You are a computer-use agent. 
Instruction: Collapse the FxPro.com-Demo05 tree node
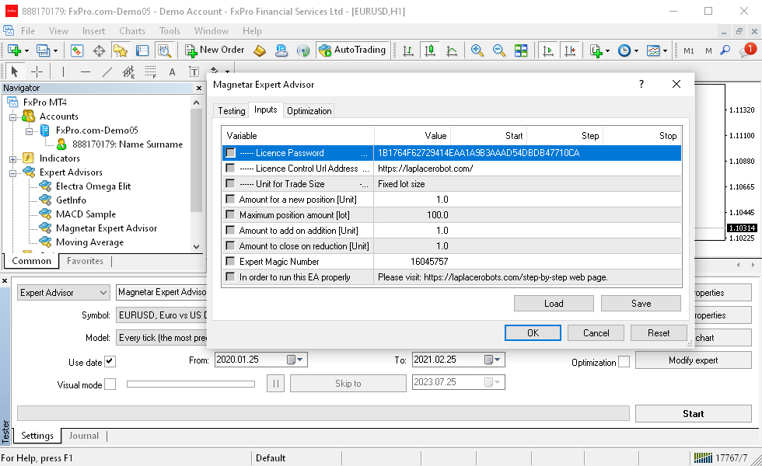click(x=30, y=131)
